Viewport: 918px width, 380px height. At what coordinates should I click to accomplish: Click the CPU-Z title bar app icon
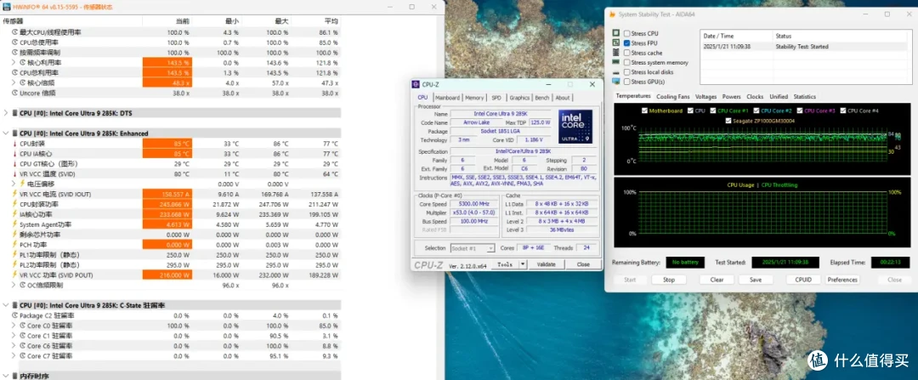click(416, 84)
